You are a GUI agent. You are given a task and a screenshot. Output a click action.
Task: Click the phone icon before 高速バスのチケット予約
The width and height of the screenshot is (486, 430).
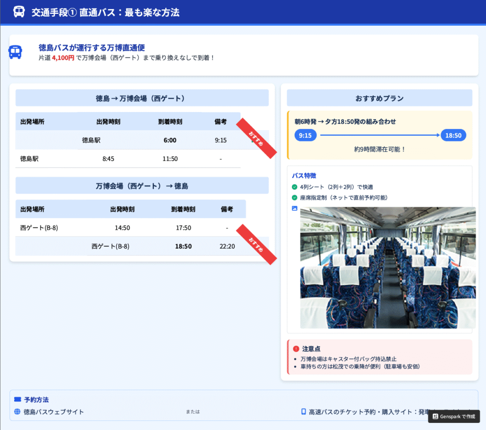pyautogui.click(x=303, y=411)
